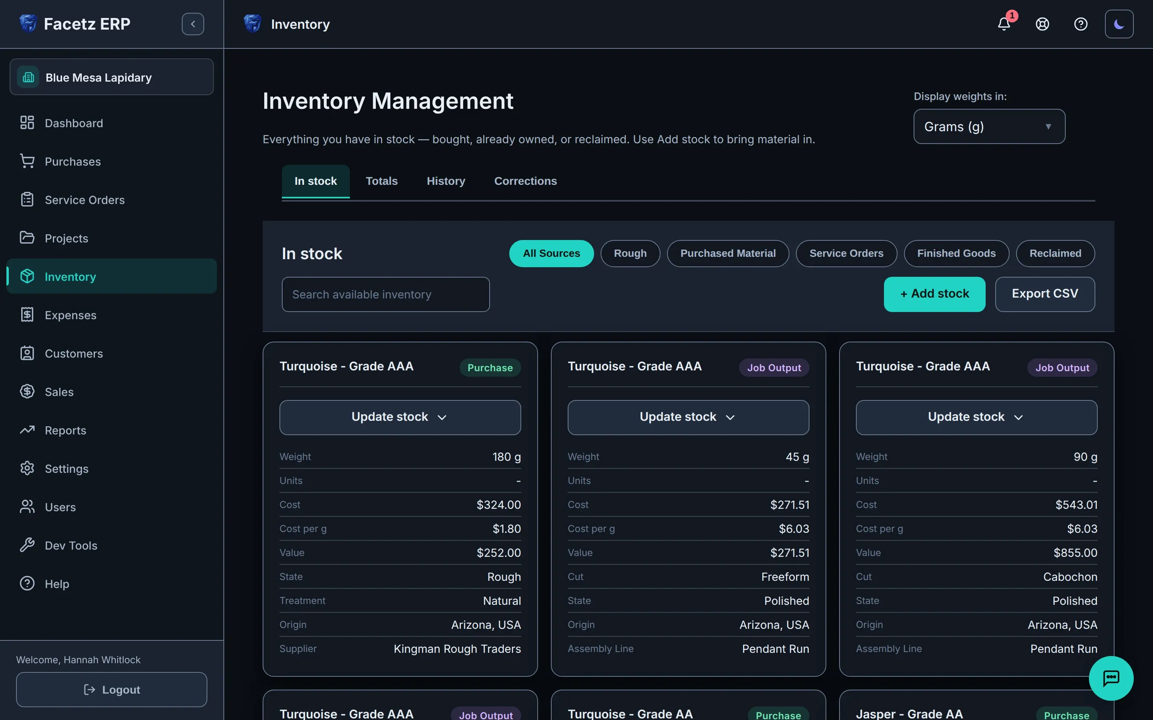Select the All Sources filter chip
Image resolution: width=1153 pixels, height=720 pixels.
coord(551,253)
